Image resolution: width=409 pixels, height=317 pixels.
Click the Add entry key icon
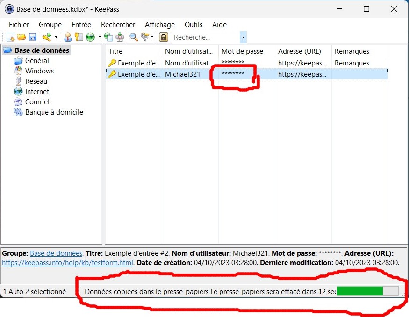(47, 37)
